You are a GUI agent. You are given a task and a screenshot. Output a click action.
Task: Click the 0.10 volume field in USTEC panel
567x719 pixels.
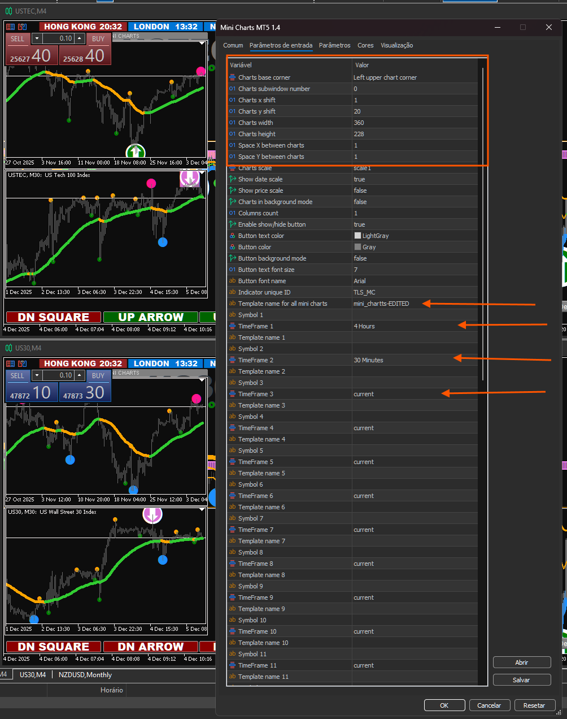click(59, 38)
